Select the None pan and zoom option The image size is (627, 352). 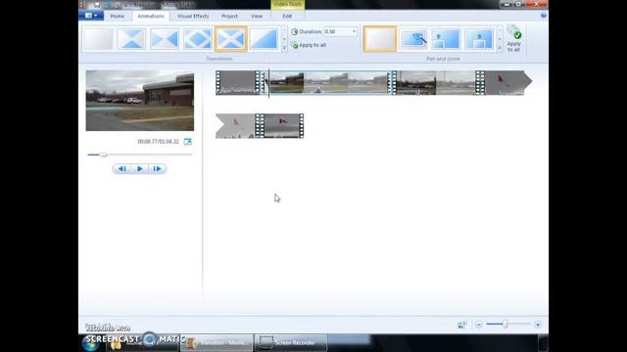pyautogui.click(x=379, y=39)
